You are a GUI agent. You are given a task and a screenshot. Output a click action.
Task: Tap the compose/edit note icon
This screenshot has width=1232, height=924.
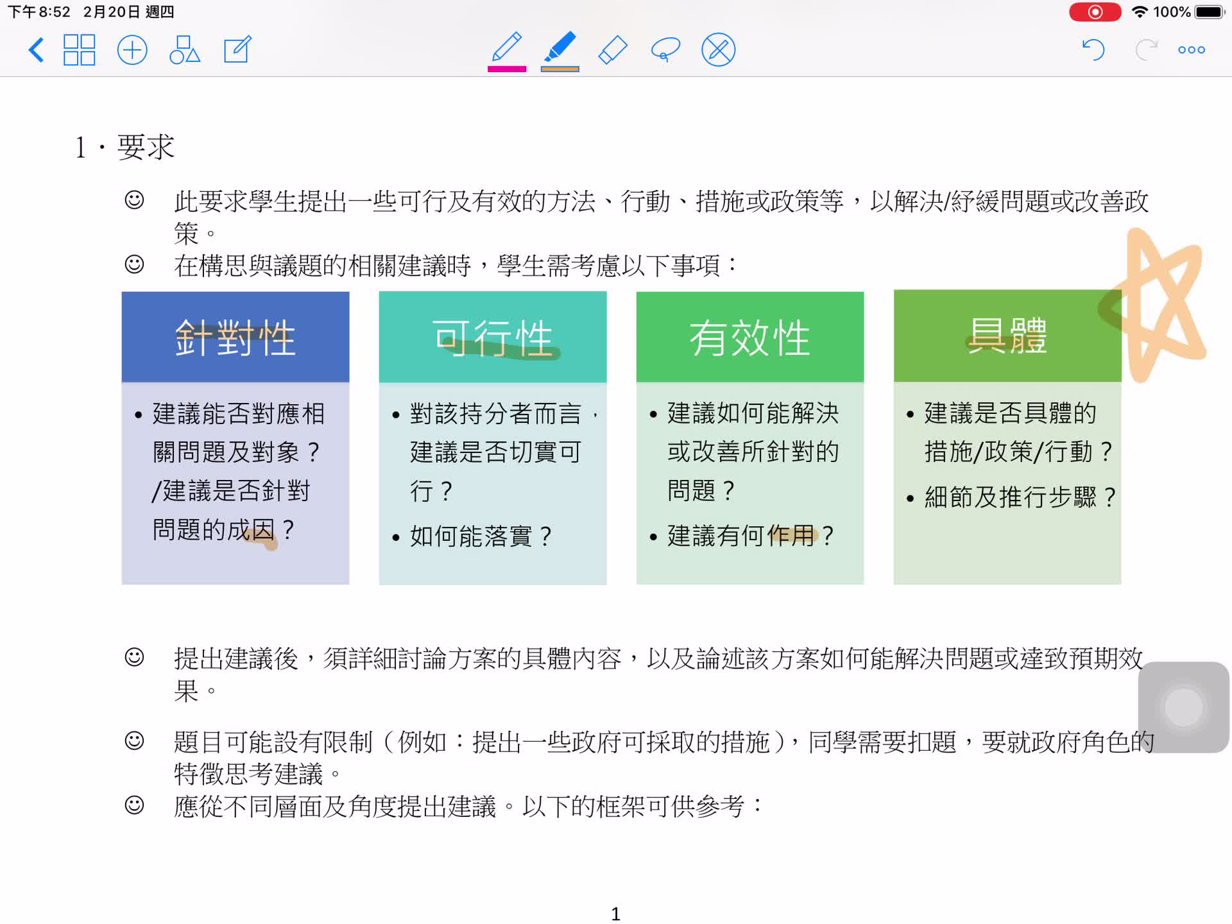click(237, 49)
